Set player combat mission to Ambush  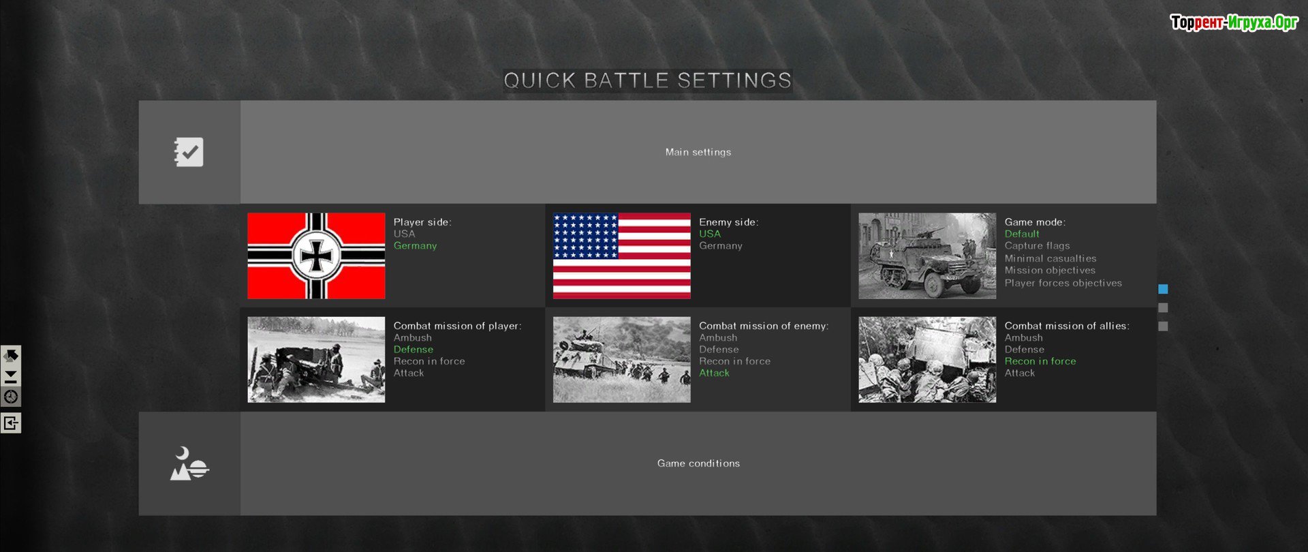coord(412,338)
